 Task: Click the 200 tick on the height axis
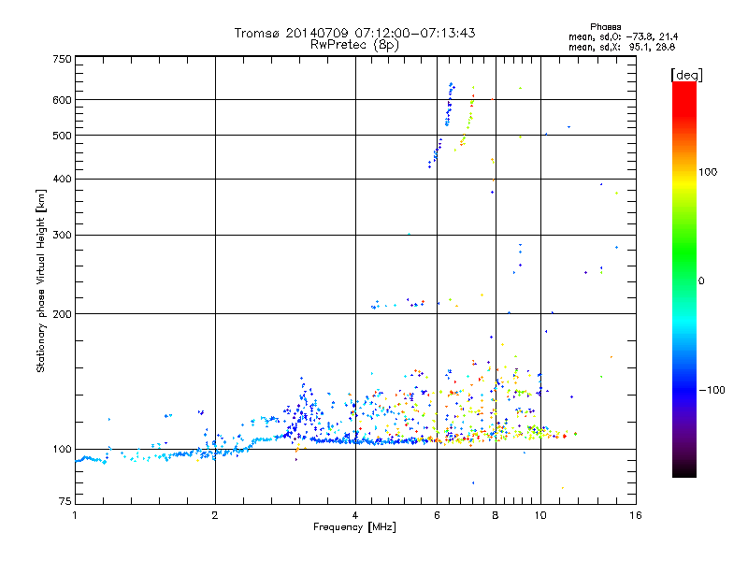coord(62,314)
